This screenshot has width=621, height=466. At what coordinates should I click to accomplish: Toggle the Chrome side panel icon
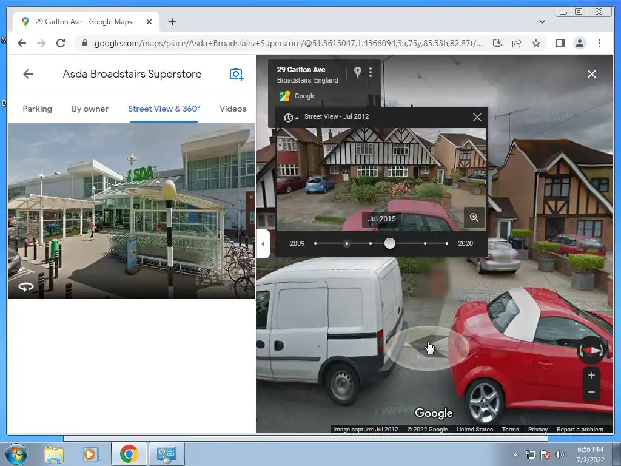(560, 43)
